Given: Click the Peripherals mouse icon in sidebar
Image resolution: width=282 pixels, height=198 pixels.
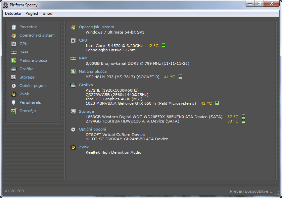Looking at the screenshot, I should click(x=14, y=102).
